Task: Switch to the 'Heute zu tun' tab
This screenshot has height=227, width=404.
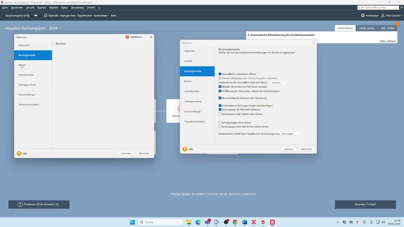Action: [x=367, y=28]
